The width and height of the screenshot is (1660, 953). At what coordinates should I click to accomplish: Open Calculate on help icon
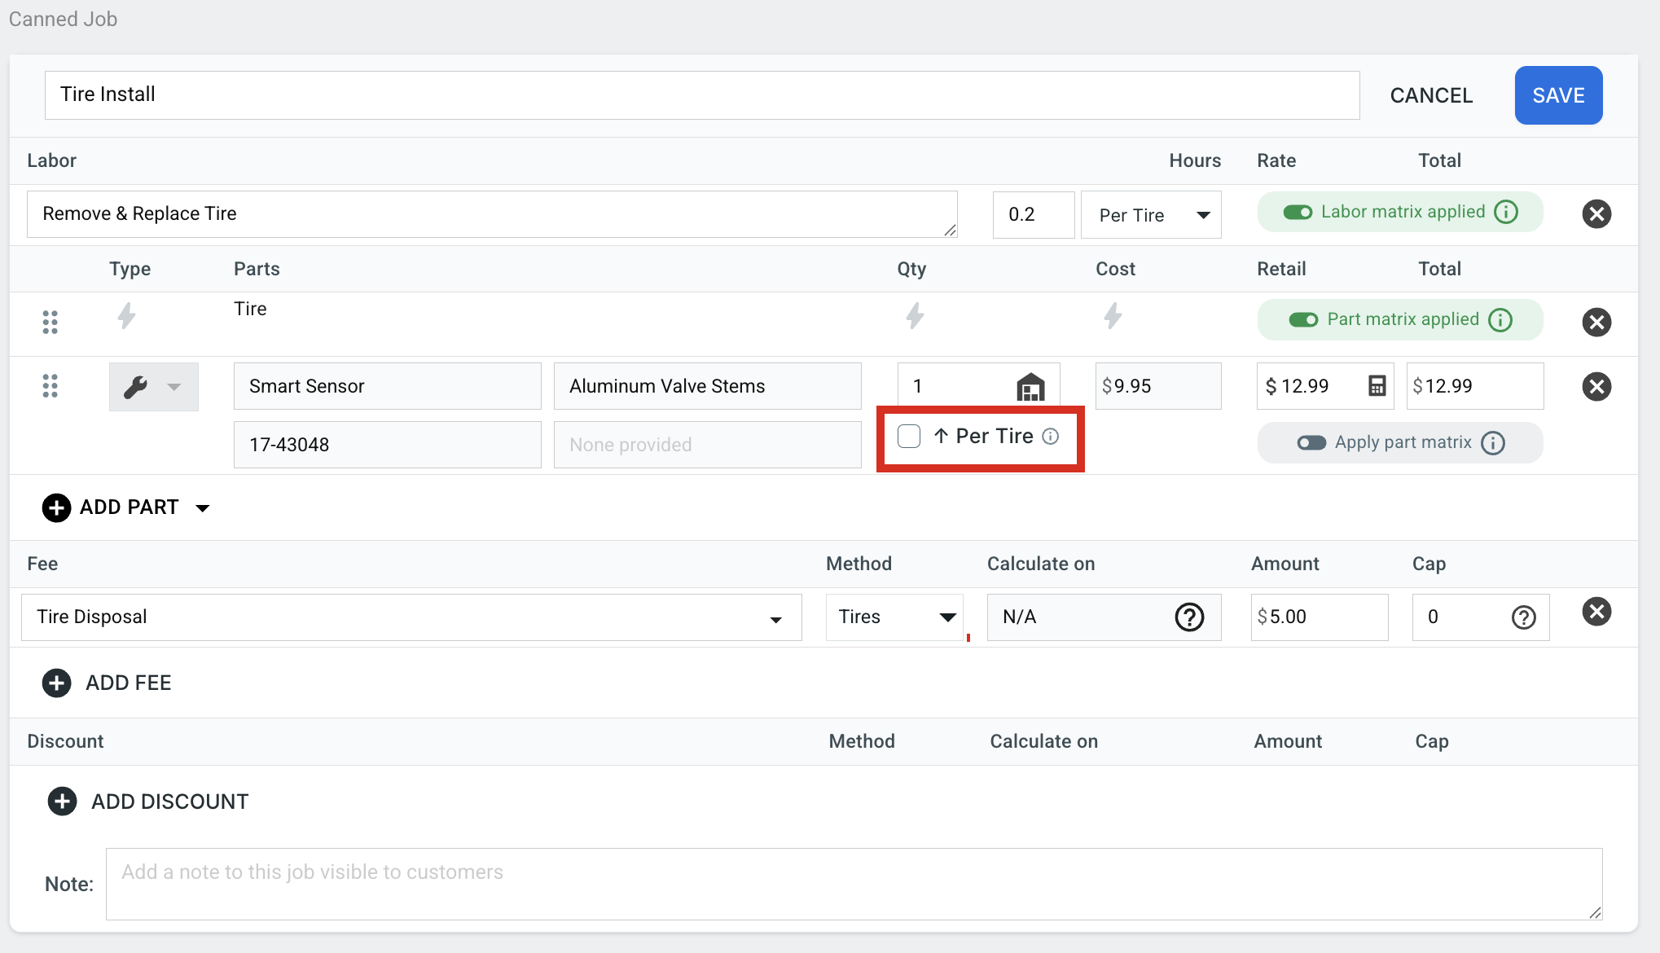click(1189, 617)
